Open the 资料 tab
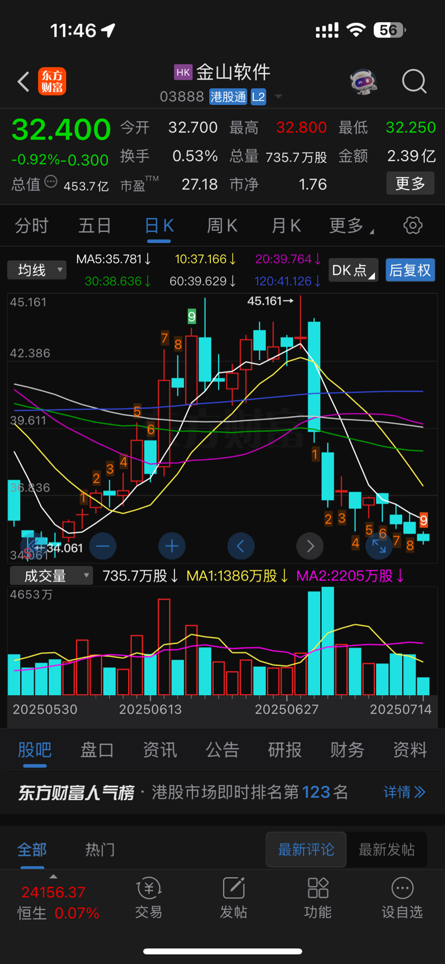This screenshot has width=445, height=964. pyautogui.click(x=410, y=750)
